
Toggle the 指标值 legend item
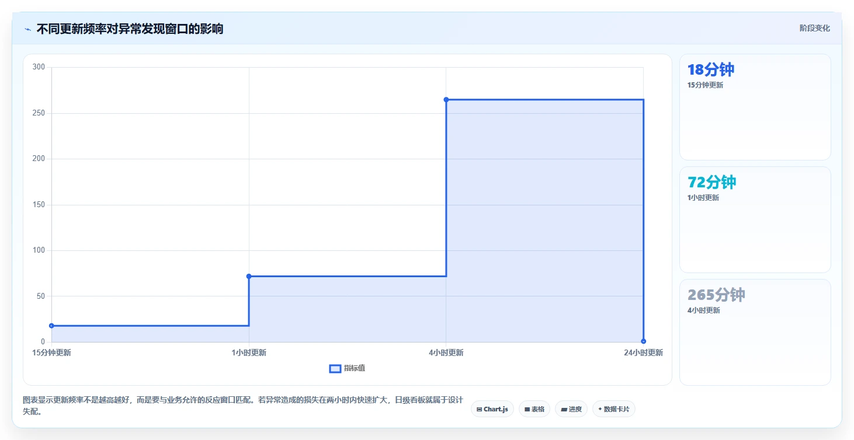coord(348,368)
